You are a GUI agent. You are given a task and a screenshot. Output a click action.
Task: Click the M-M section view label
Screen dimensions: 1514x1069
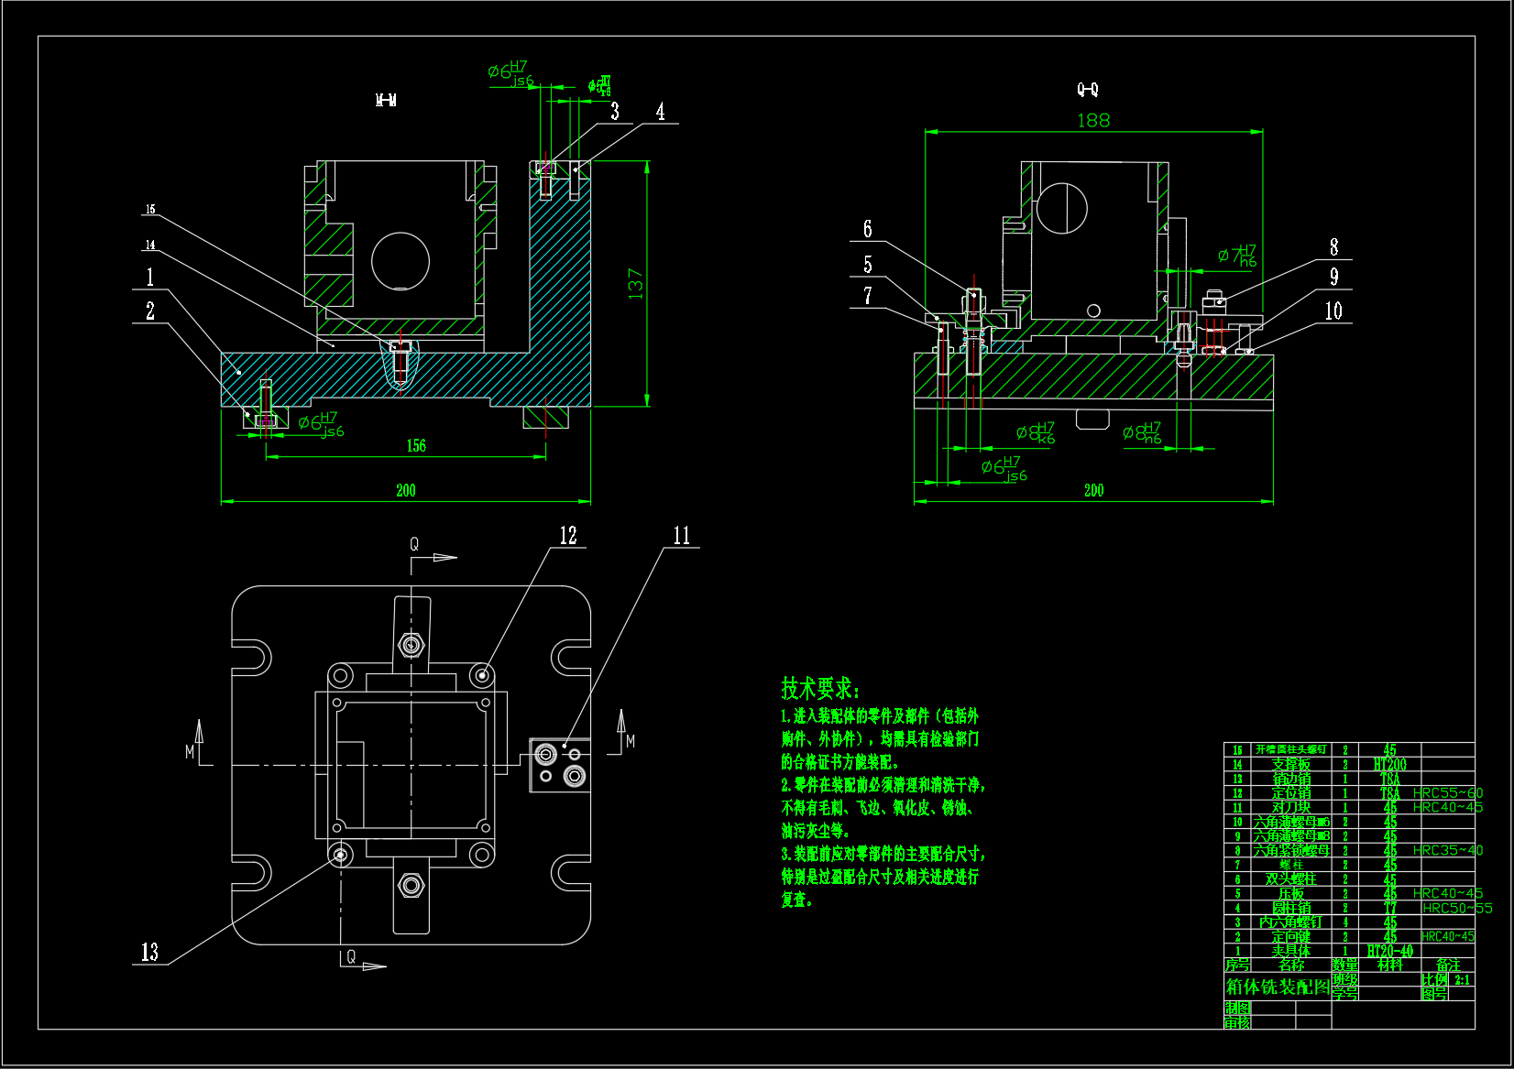(x=386, y=100)
